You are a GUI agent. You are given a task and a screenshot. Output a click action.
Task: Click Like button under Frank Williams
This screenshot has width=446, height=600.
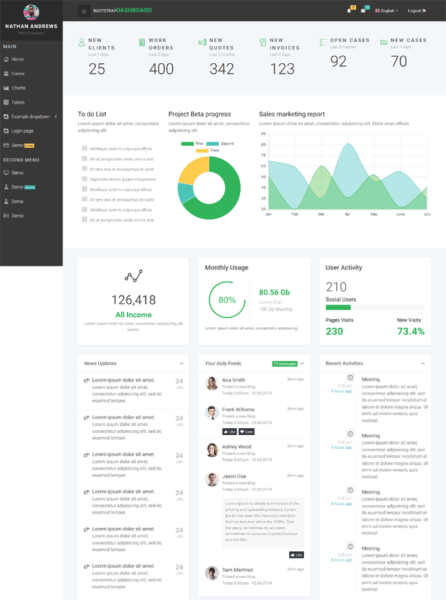click(229, 432)
